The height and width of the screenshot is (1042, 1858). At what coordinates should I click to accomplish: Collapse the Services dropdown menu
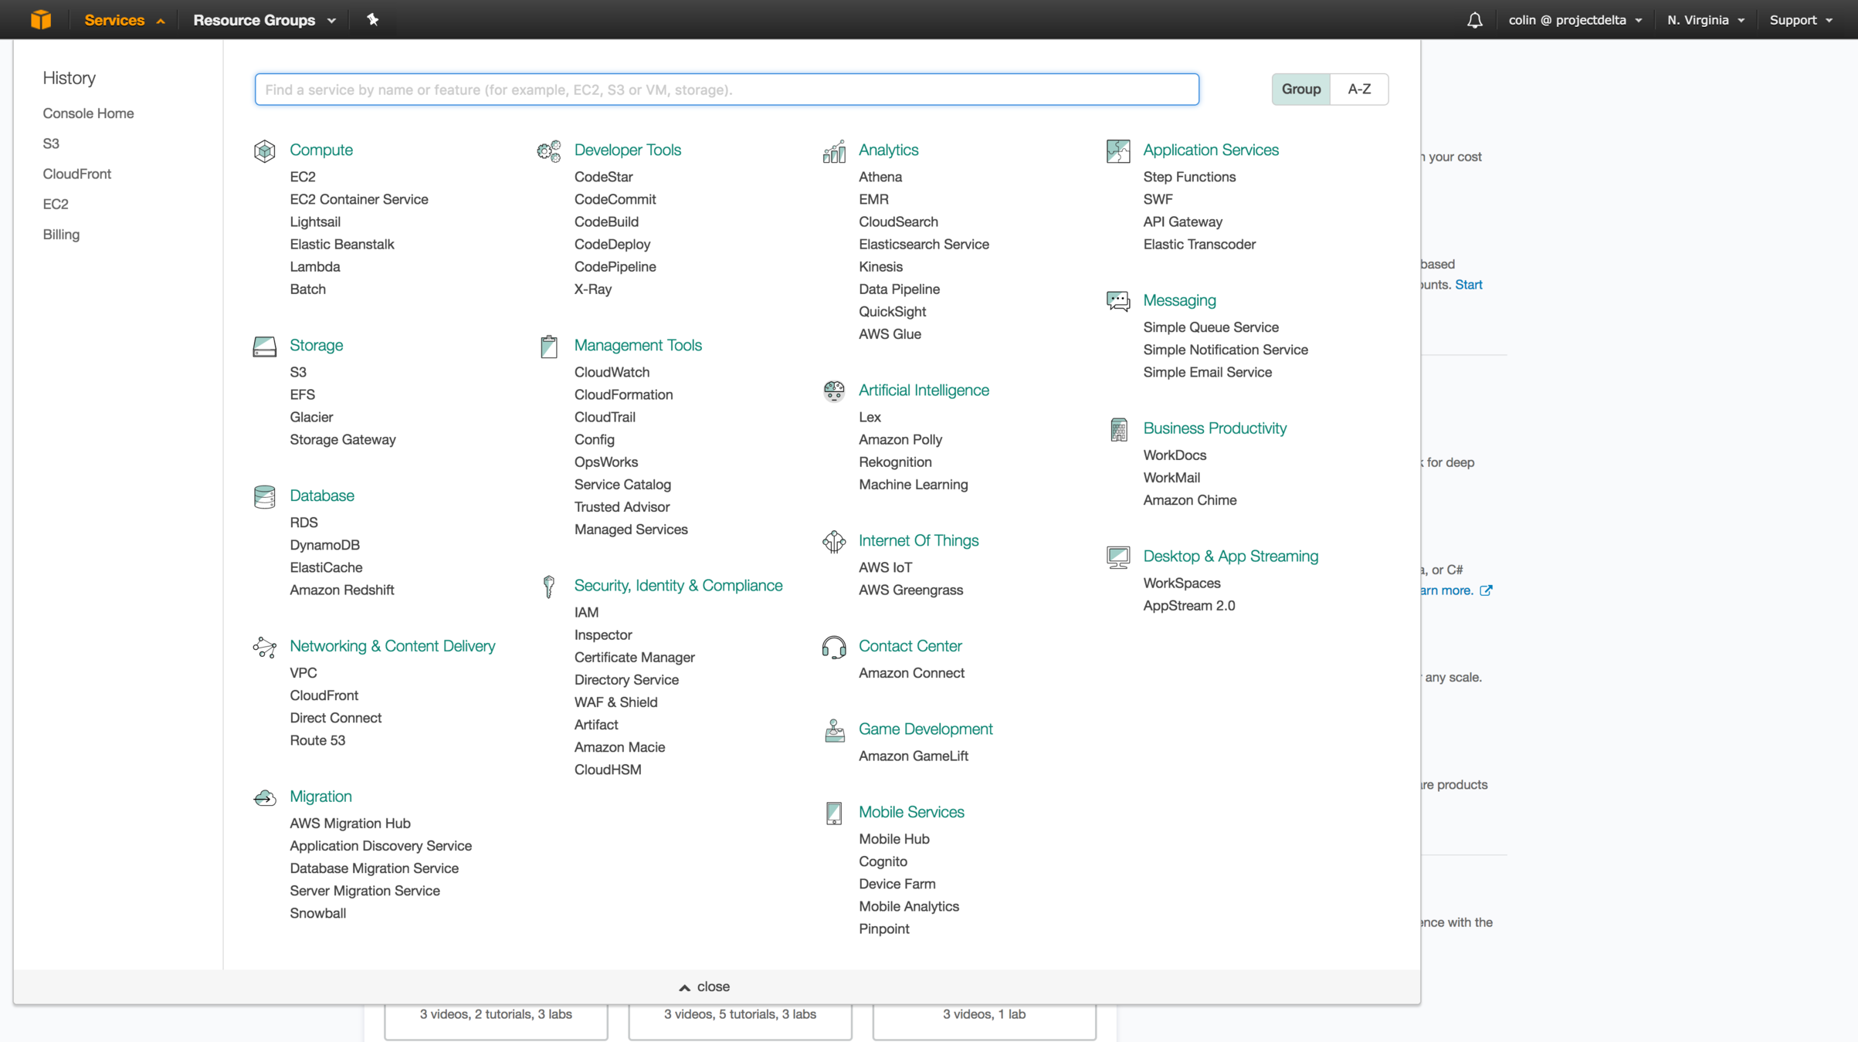124,20
